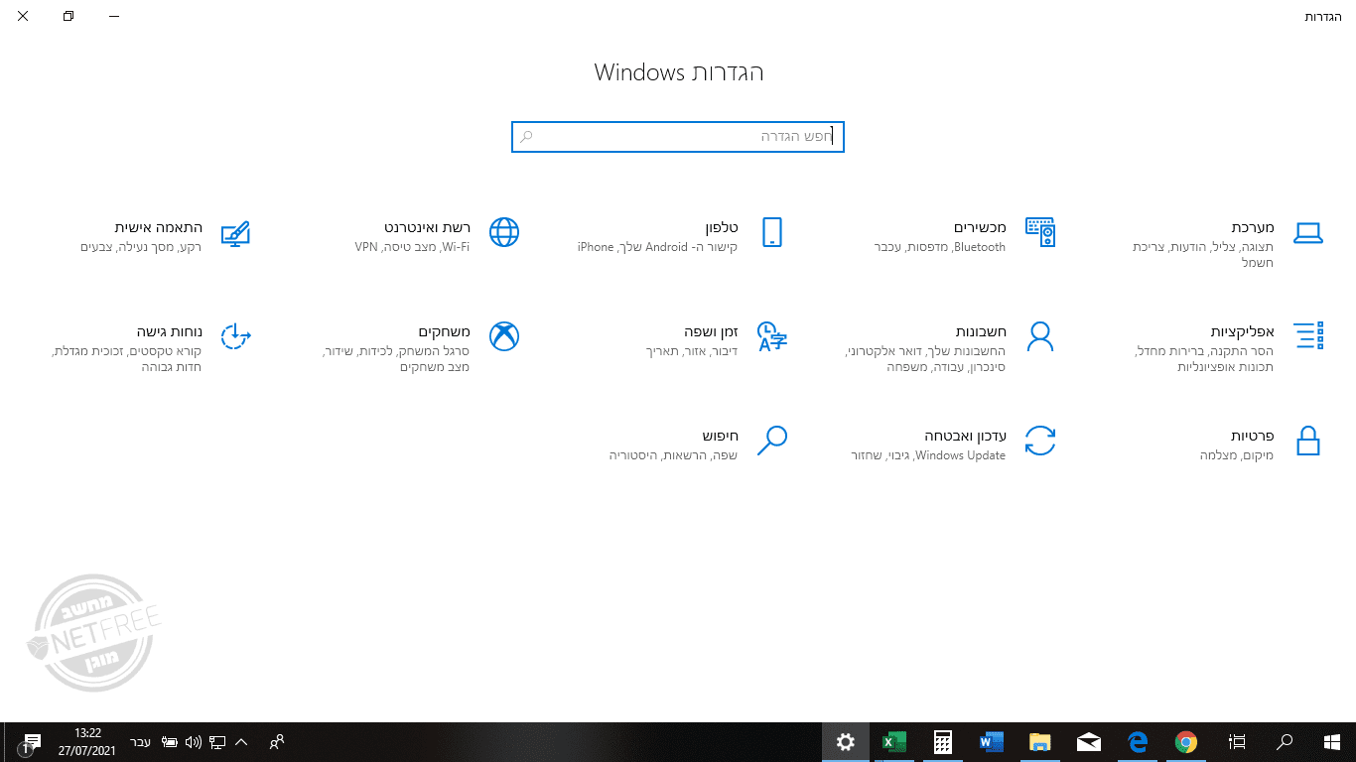This screenshot has width=1356, height=762.
Task: Open the taskbar volume speaker icon
Action: (193, 742)
